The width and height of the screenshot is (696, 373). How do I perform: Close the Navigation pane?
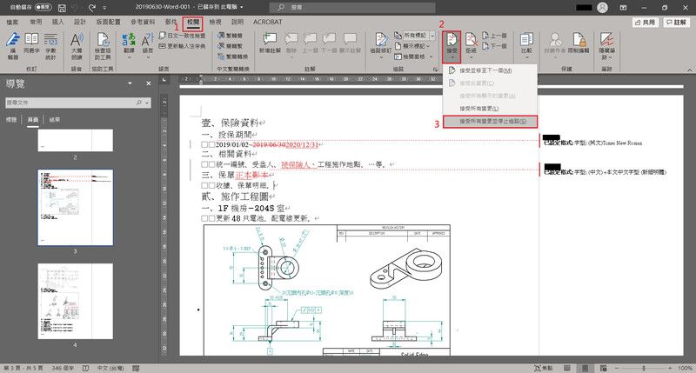click(x=149, y=83)
